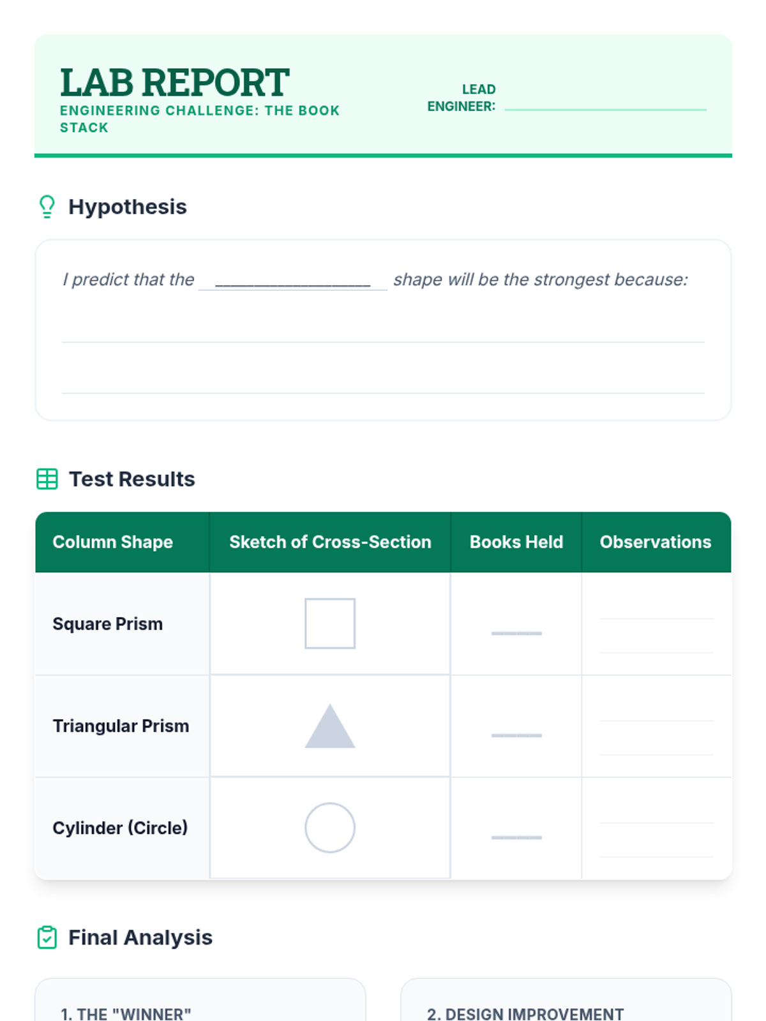Click Observations cell for Square Prism
This screenshot has width=766, height=1021.
(656, 624)
